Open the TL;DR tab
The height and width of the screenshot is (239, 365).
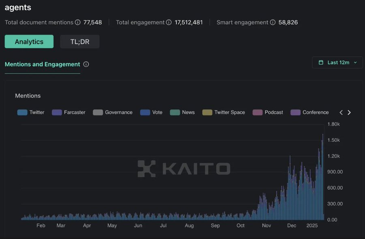(x=79, y=42)
